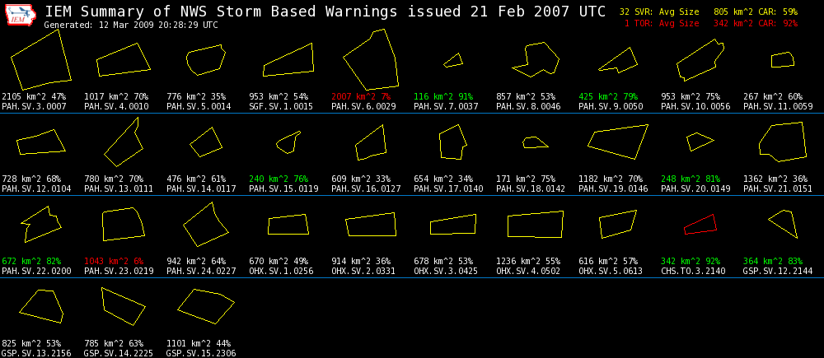This screenshot has width=824, height=358.
Task: Select the PAH.SV.19.0146 warning polygon
Action: coord(618,141)
